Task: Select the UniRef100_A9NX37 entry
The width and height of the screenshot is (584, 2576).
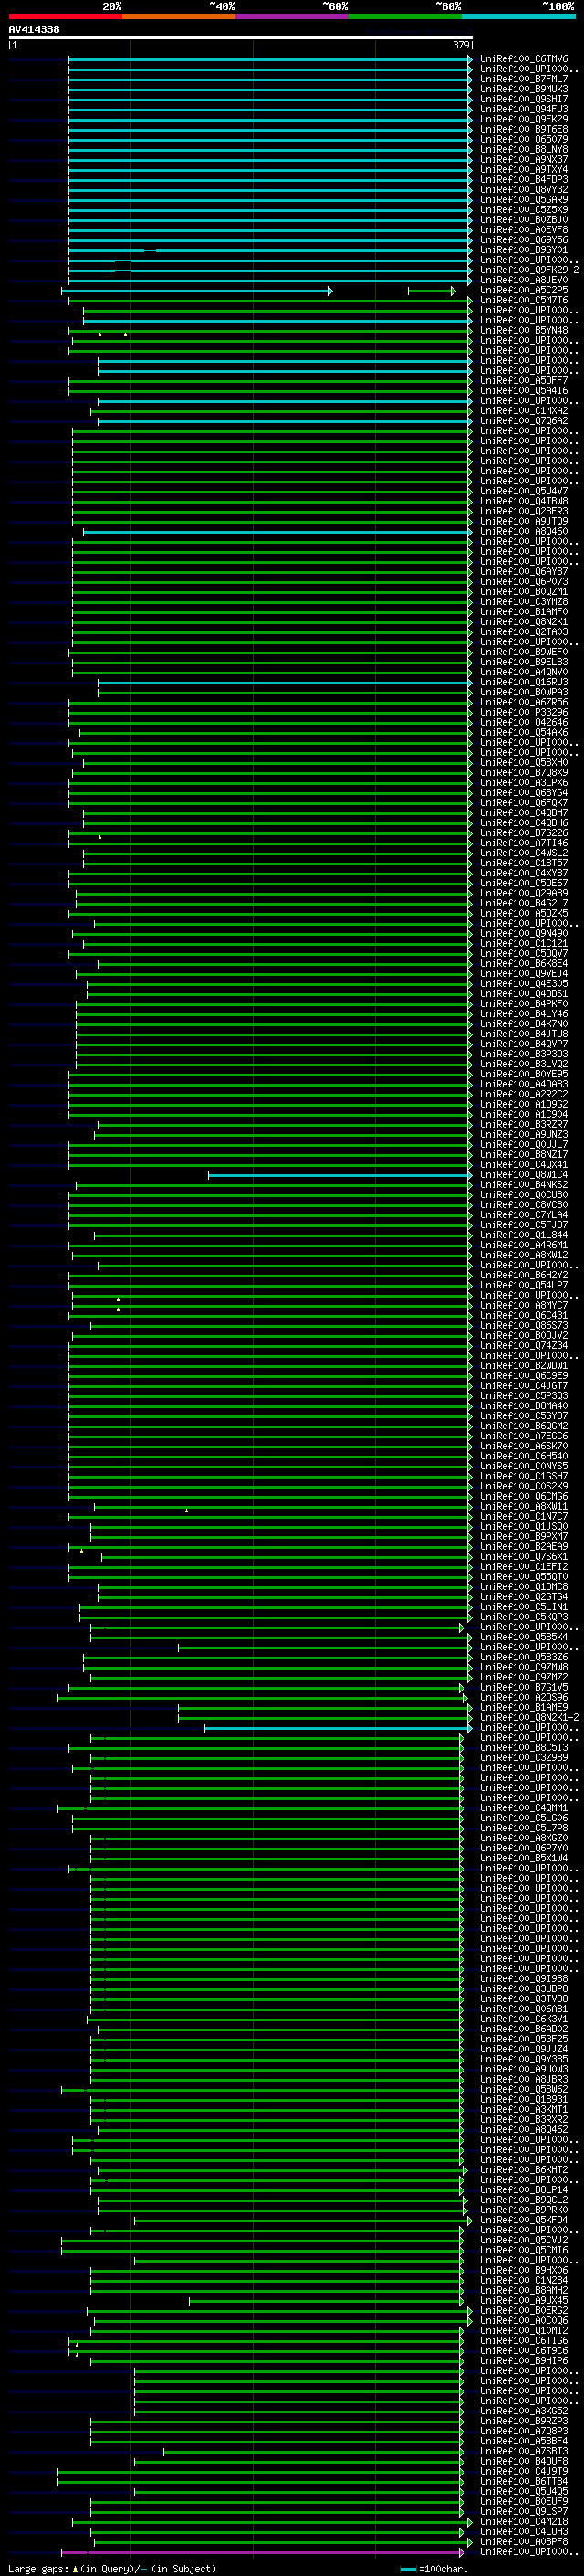Action: (x=523, y=159)
